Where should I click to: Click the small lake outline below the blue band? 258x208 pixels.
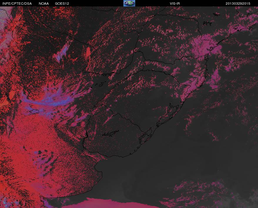[x=34, y=111]
